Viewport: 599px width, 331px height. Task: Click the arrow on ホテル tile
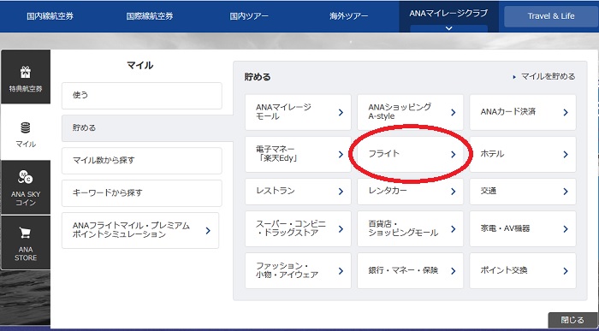tap(566, 154)
